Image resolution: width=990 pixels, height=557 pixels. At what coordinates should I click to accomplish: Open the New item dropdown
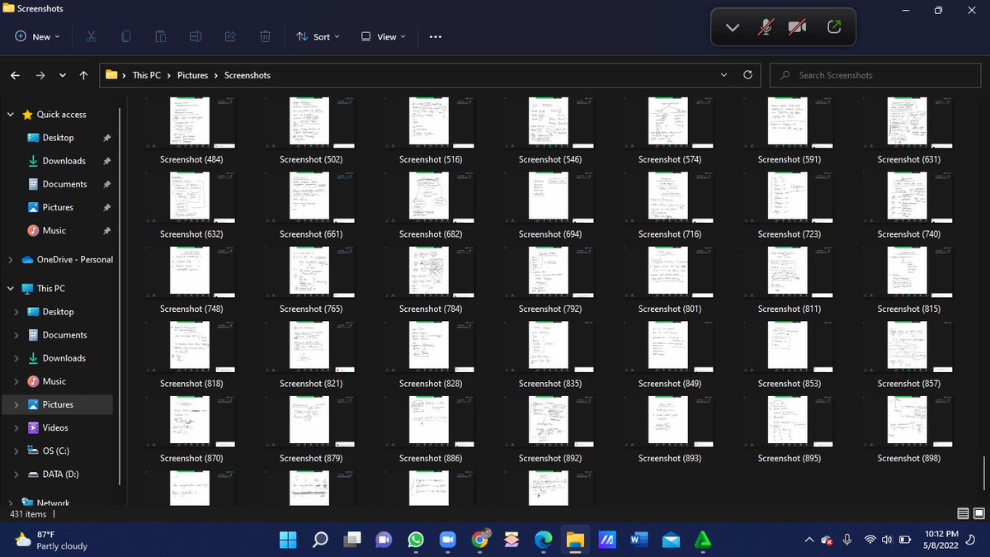pos(37,36)
